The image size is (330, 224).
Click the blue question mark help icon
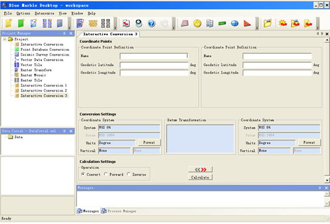point(152,24)
